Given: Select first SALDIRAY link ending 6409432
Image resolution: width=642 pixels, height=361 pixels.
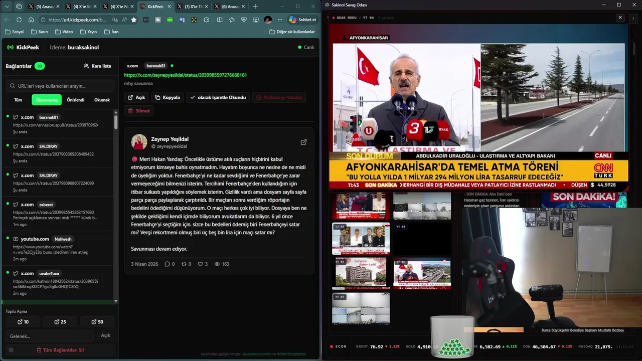Looking at the screenshot, I should pos(58,153).
